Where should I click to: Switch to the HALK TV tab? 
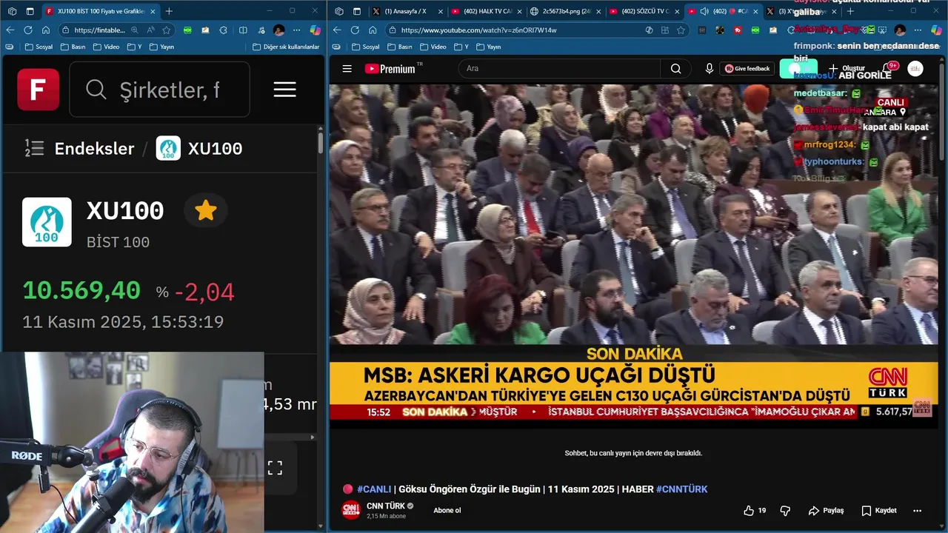coord(487,11)
